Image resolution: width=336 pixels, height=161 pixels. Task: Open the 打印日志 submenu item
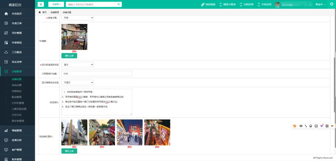pyautogui.click(x=17, y=115)
